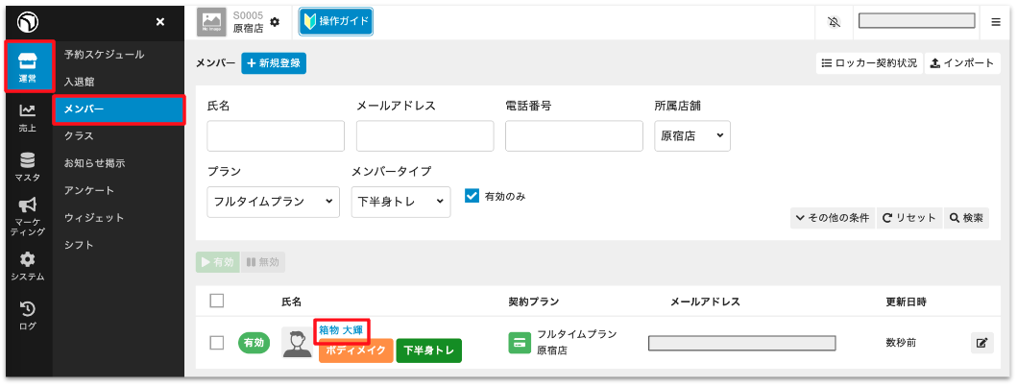Click into the 氏名 input field

[275, 136]
